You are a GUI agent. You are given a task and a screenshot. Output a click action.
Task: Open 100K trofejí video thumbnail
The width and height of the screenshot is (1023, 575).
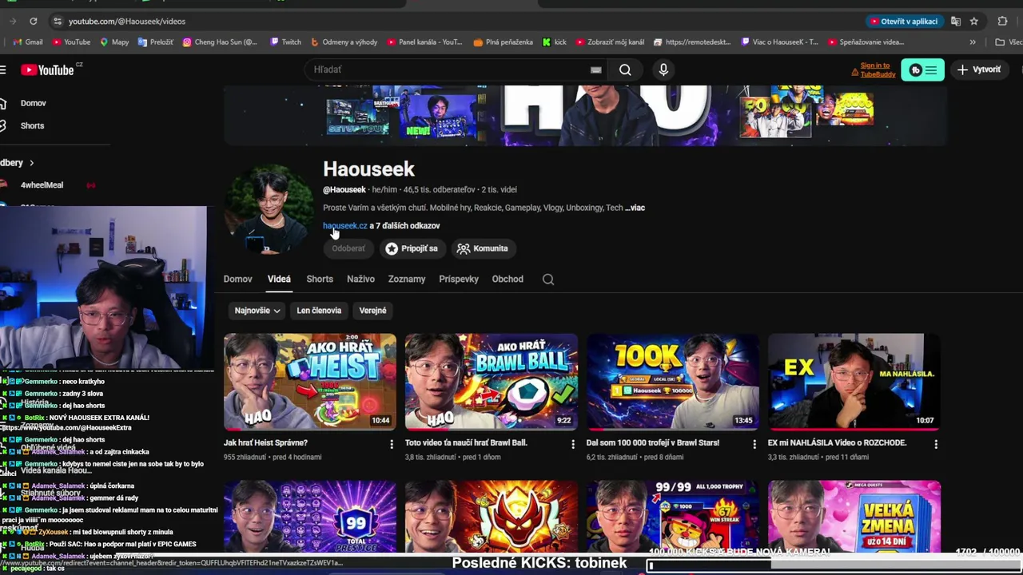(x=673, y=382)
